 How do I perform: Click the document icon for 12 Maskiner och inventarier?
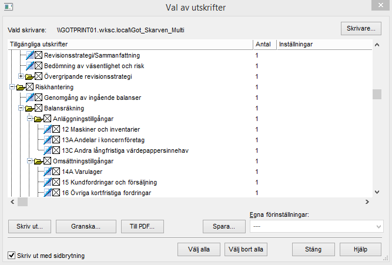click(x=48, y=129)
